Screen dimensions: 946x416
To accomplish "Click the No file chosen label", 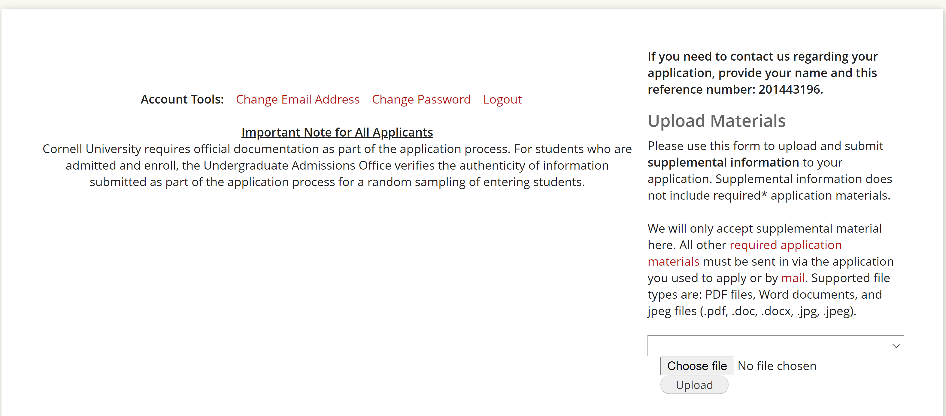I will (777, 366).
